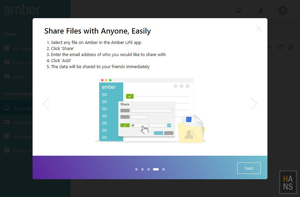Open the transfer queue icon in header

pyautogui.click(x=260, y=10)
